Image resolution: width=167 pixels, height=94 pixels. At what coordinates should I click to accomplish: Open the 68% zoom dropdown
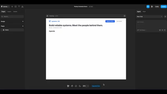tap(86, 86)
